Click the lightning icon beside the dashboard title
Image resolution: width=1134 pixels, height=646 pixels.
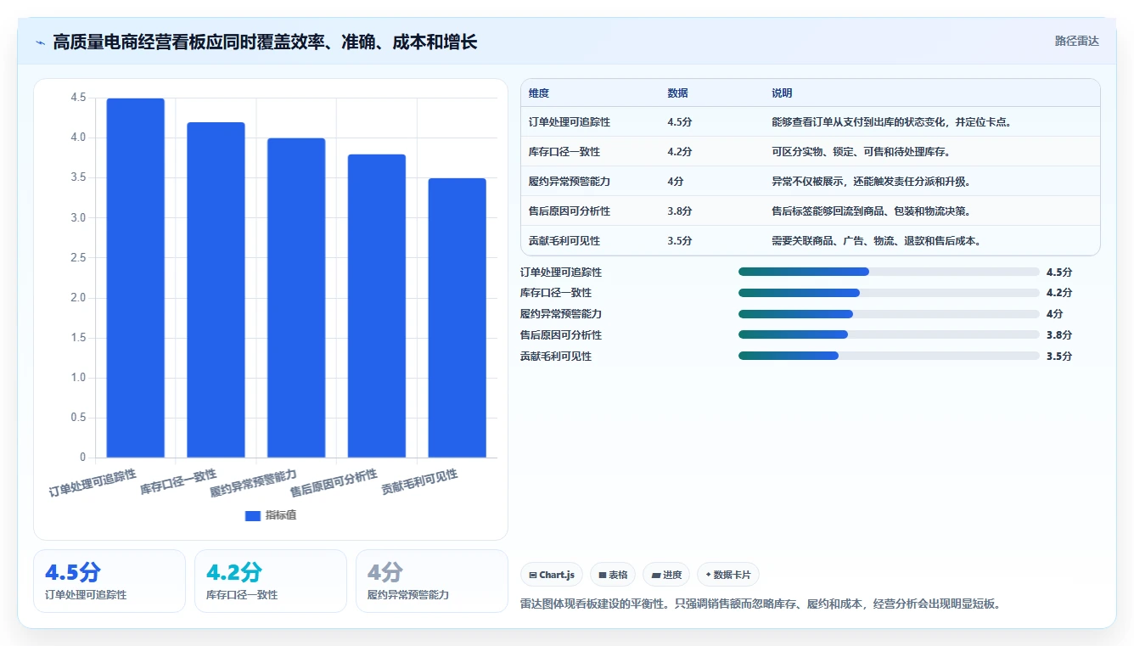point(41,42)
